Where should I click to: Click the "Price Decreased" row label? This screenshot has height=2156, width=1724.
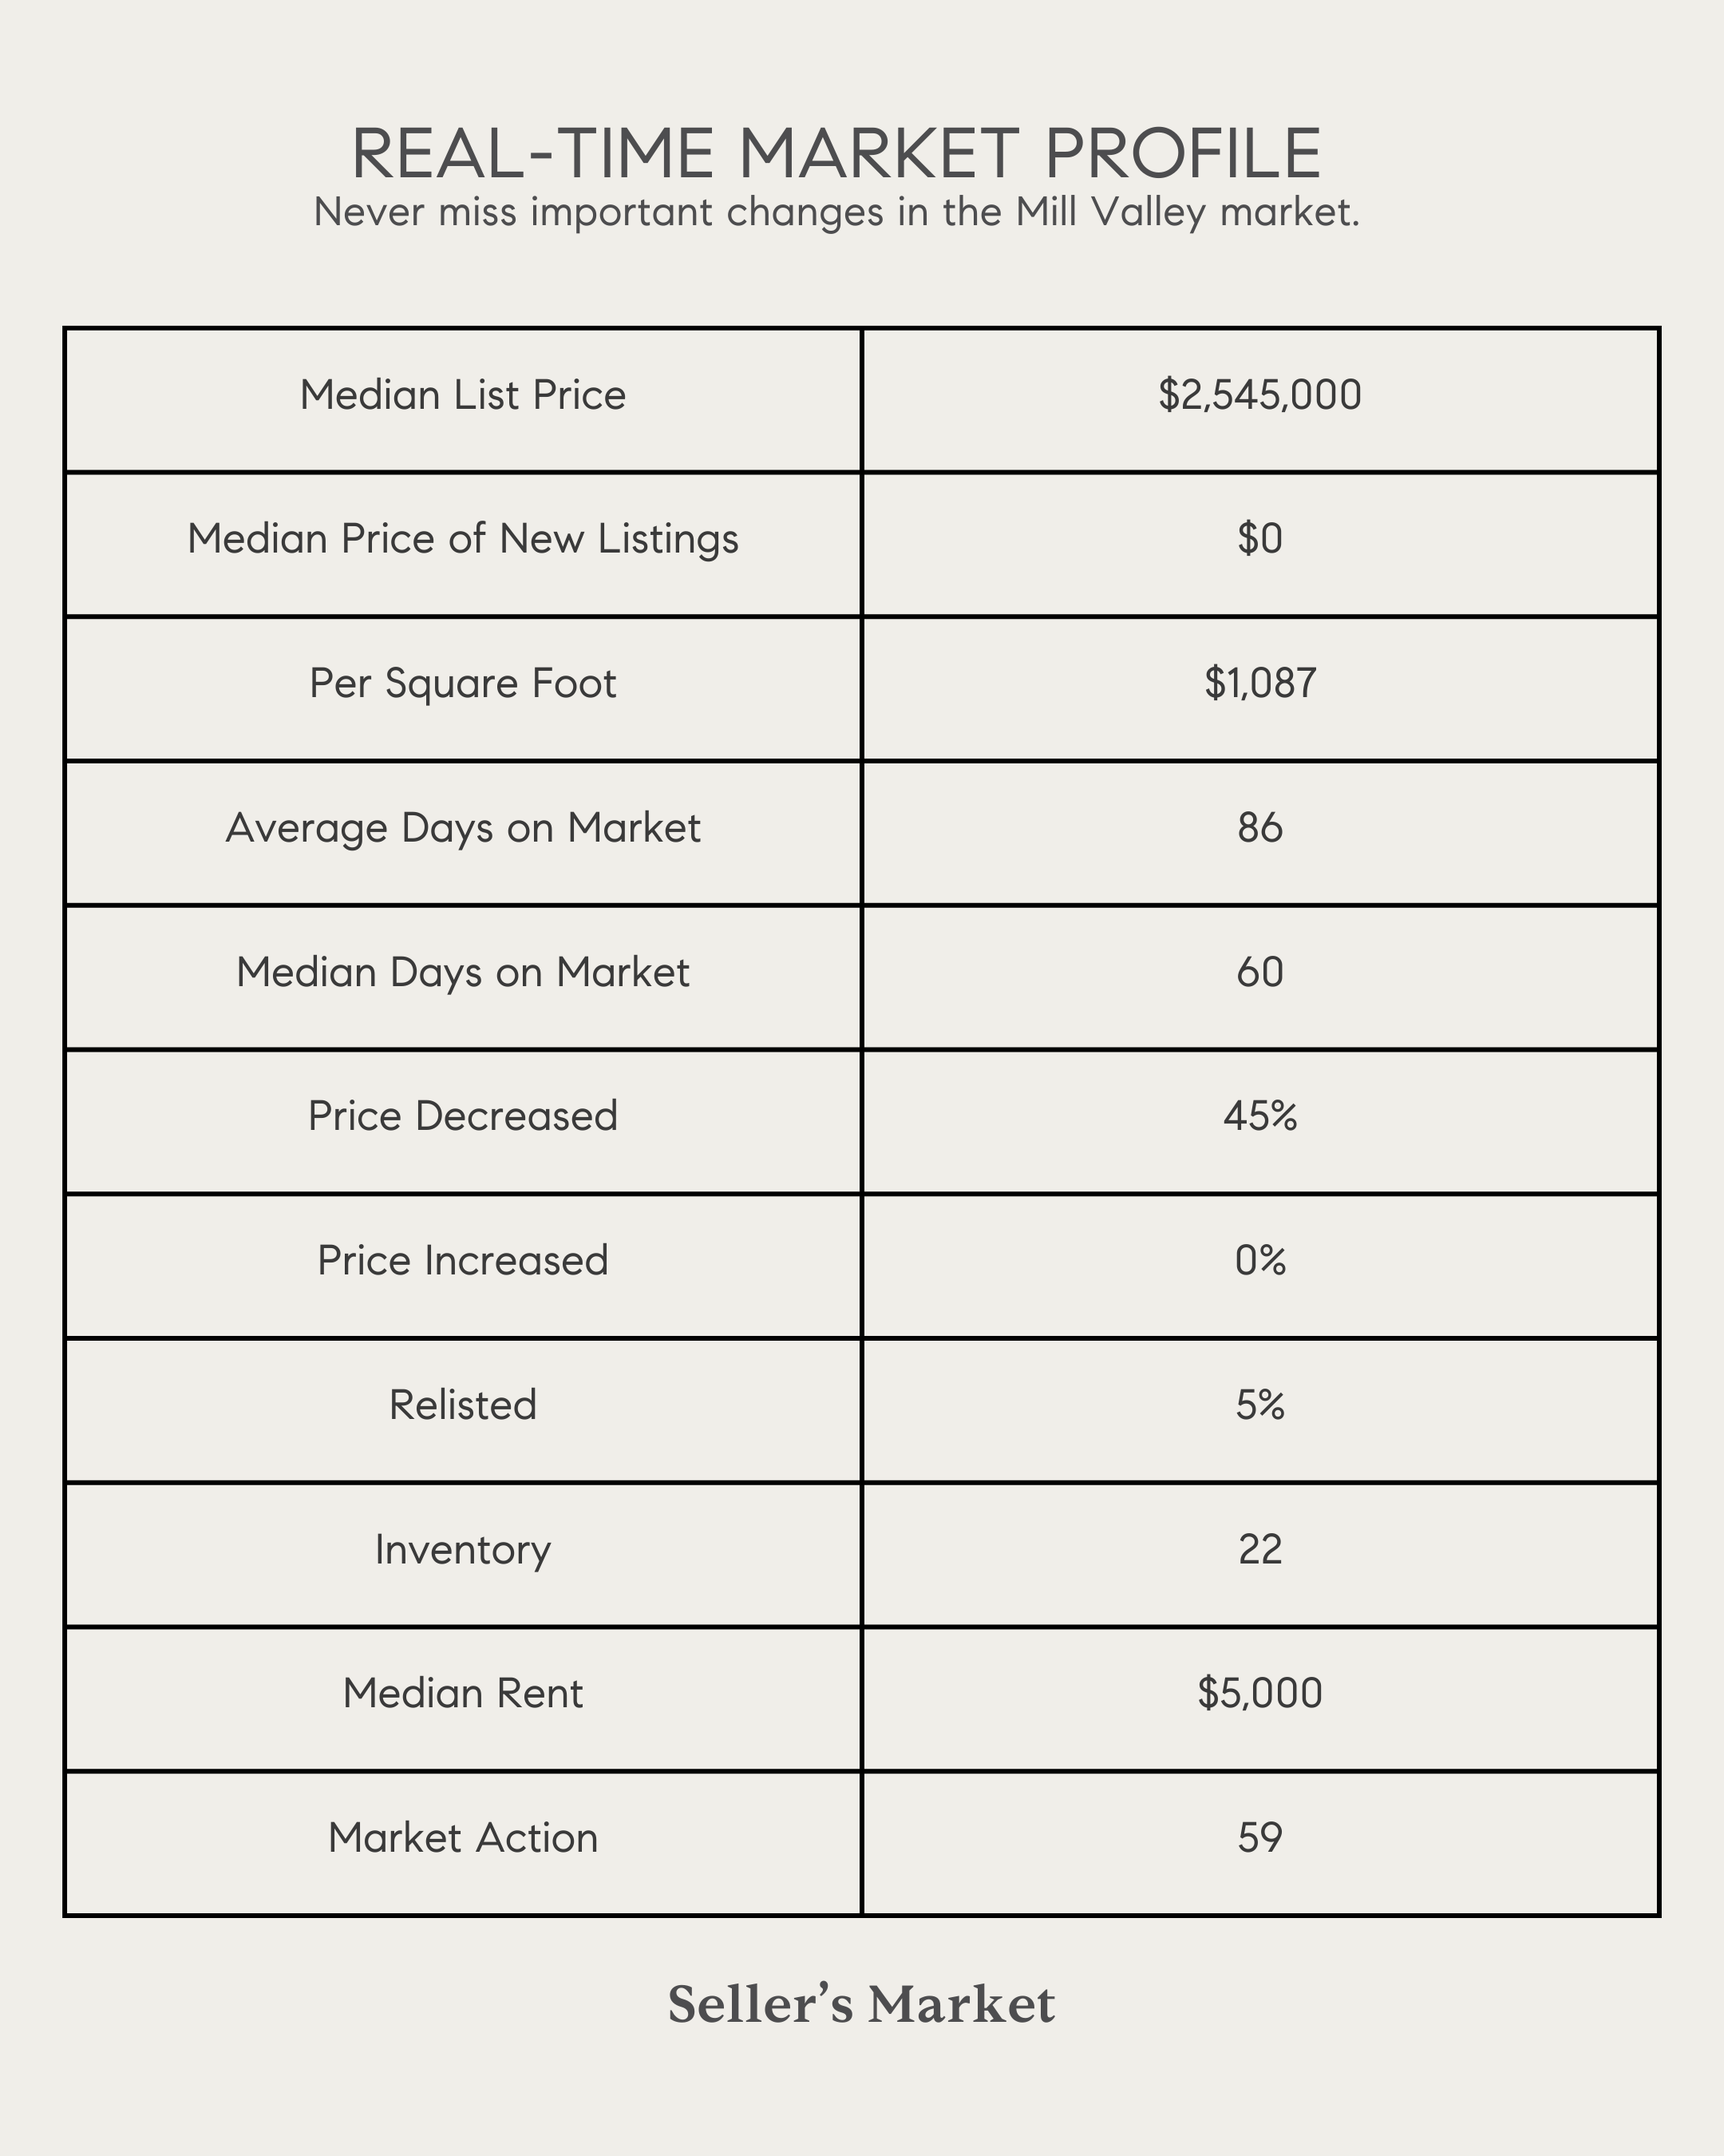pos(463,1116)
